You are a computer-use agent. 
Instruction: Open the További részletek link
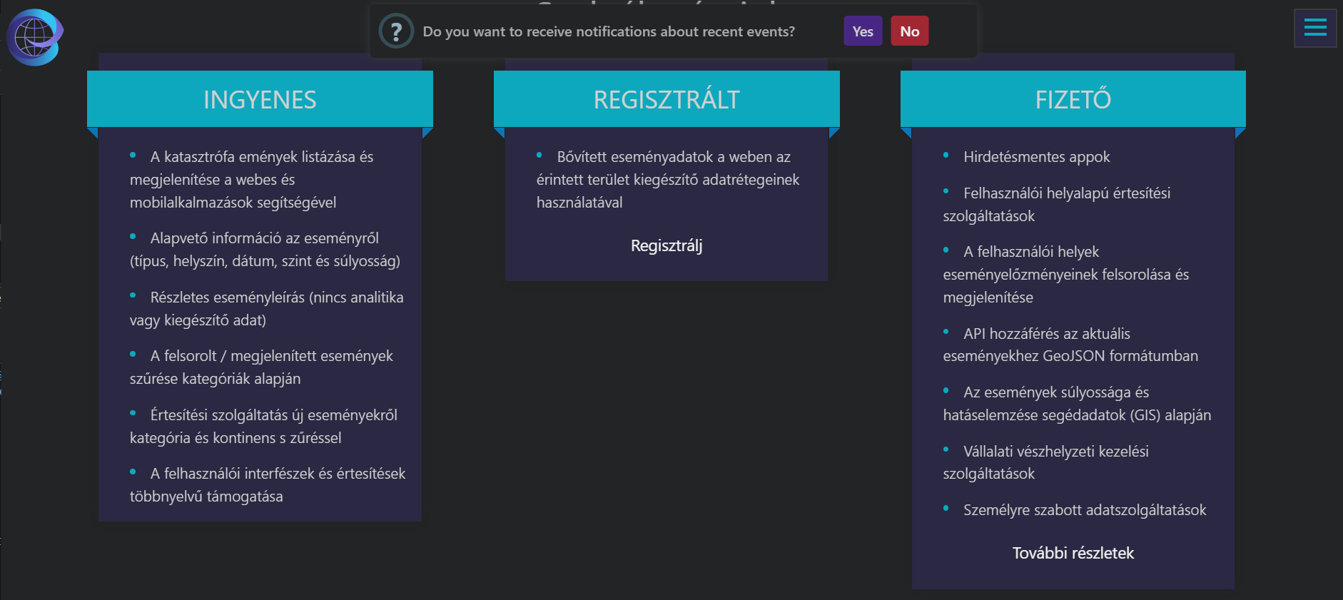click(x=1073, y=553)
